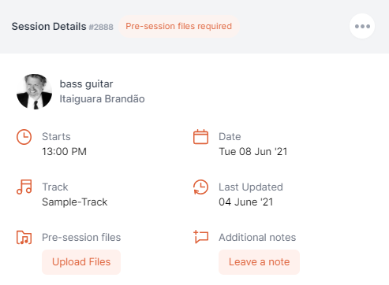Click the Leave a note button
The width and height of the screenshot is (389, 285).
tap(259, 262)
